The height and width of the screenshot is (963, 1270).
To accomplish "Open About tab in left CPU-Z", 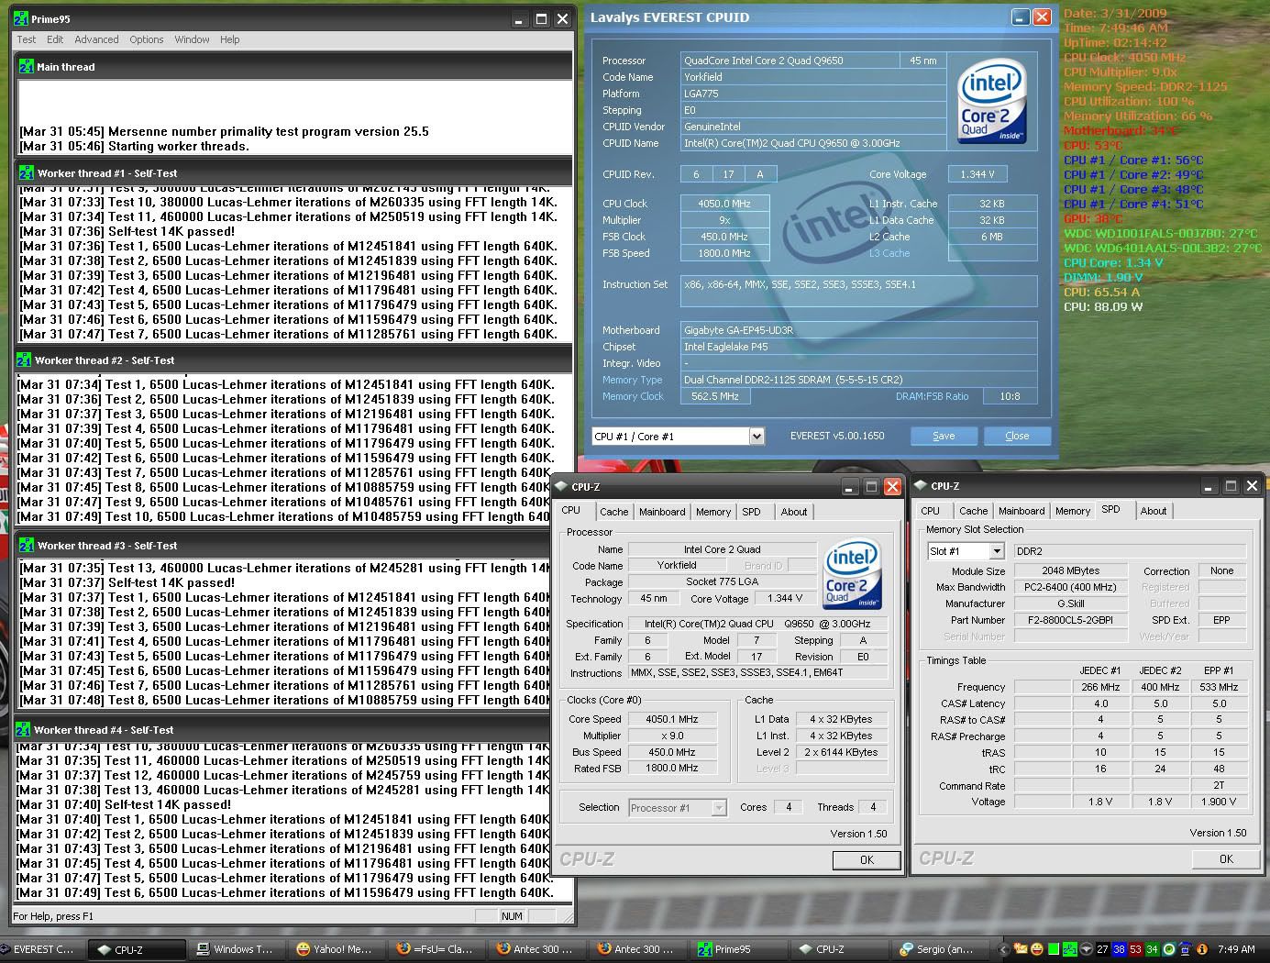I will tap(794, 512).
